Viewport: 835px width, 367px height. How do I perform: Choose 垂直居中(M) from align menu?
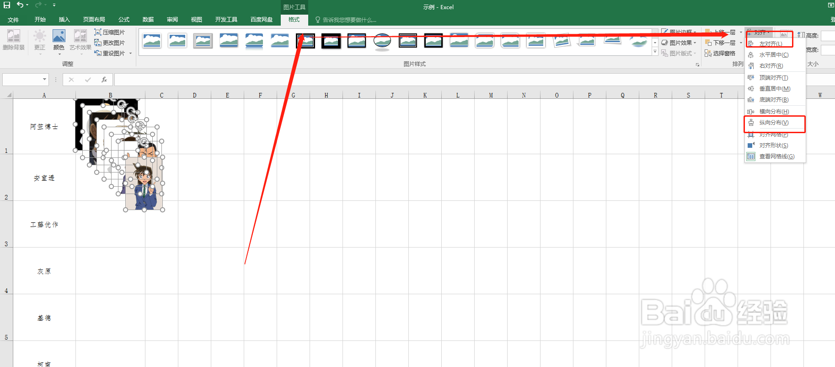(x=775, y=89)
